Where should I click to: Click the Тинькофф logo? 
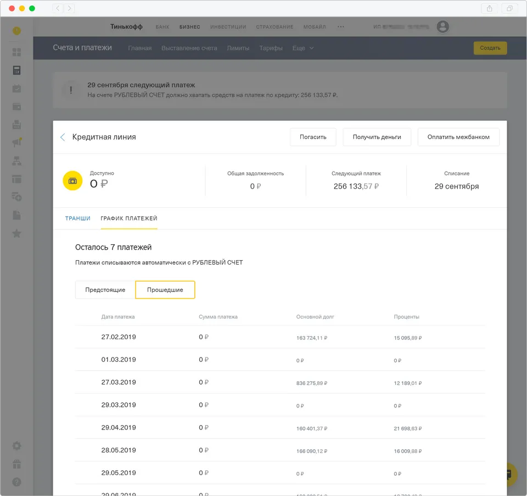[126, 26]
